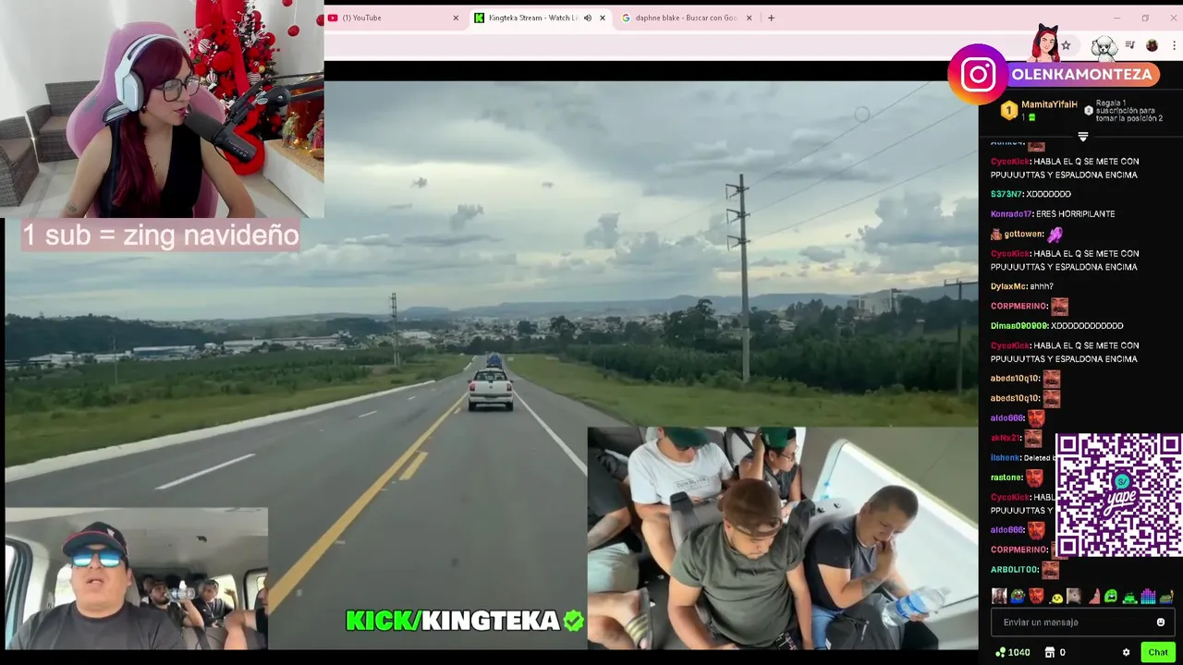Insert the Pepe frog emote
This screenshot has width=1183, height=665.
click(1018, 597)
